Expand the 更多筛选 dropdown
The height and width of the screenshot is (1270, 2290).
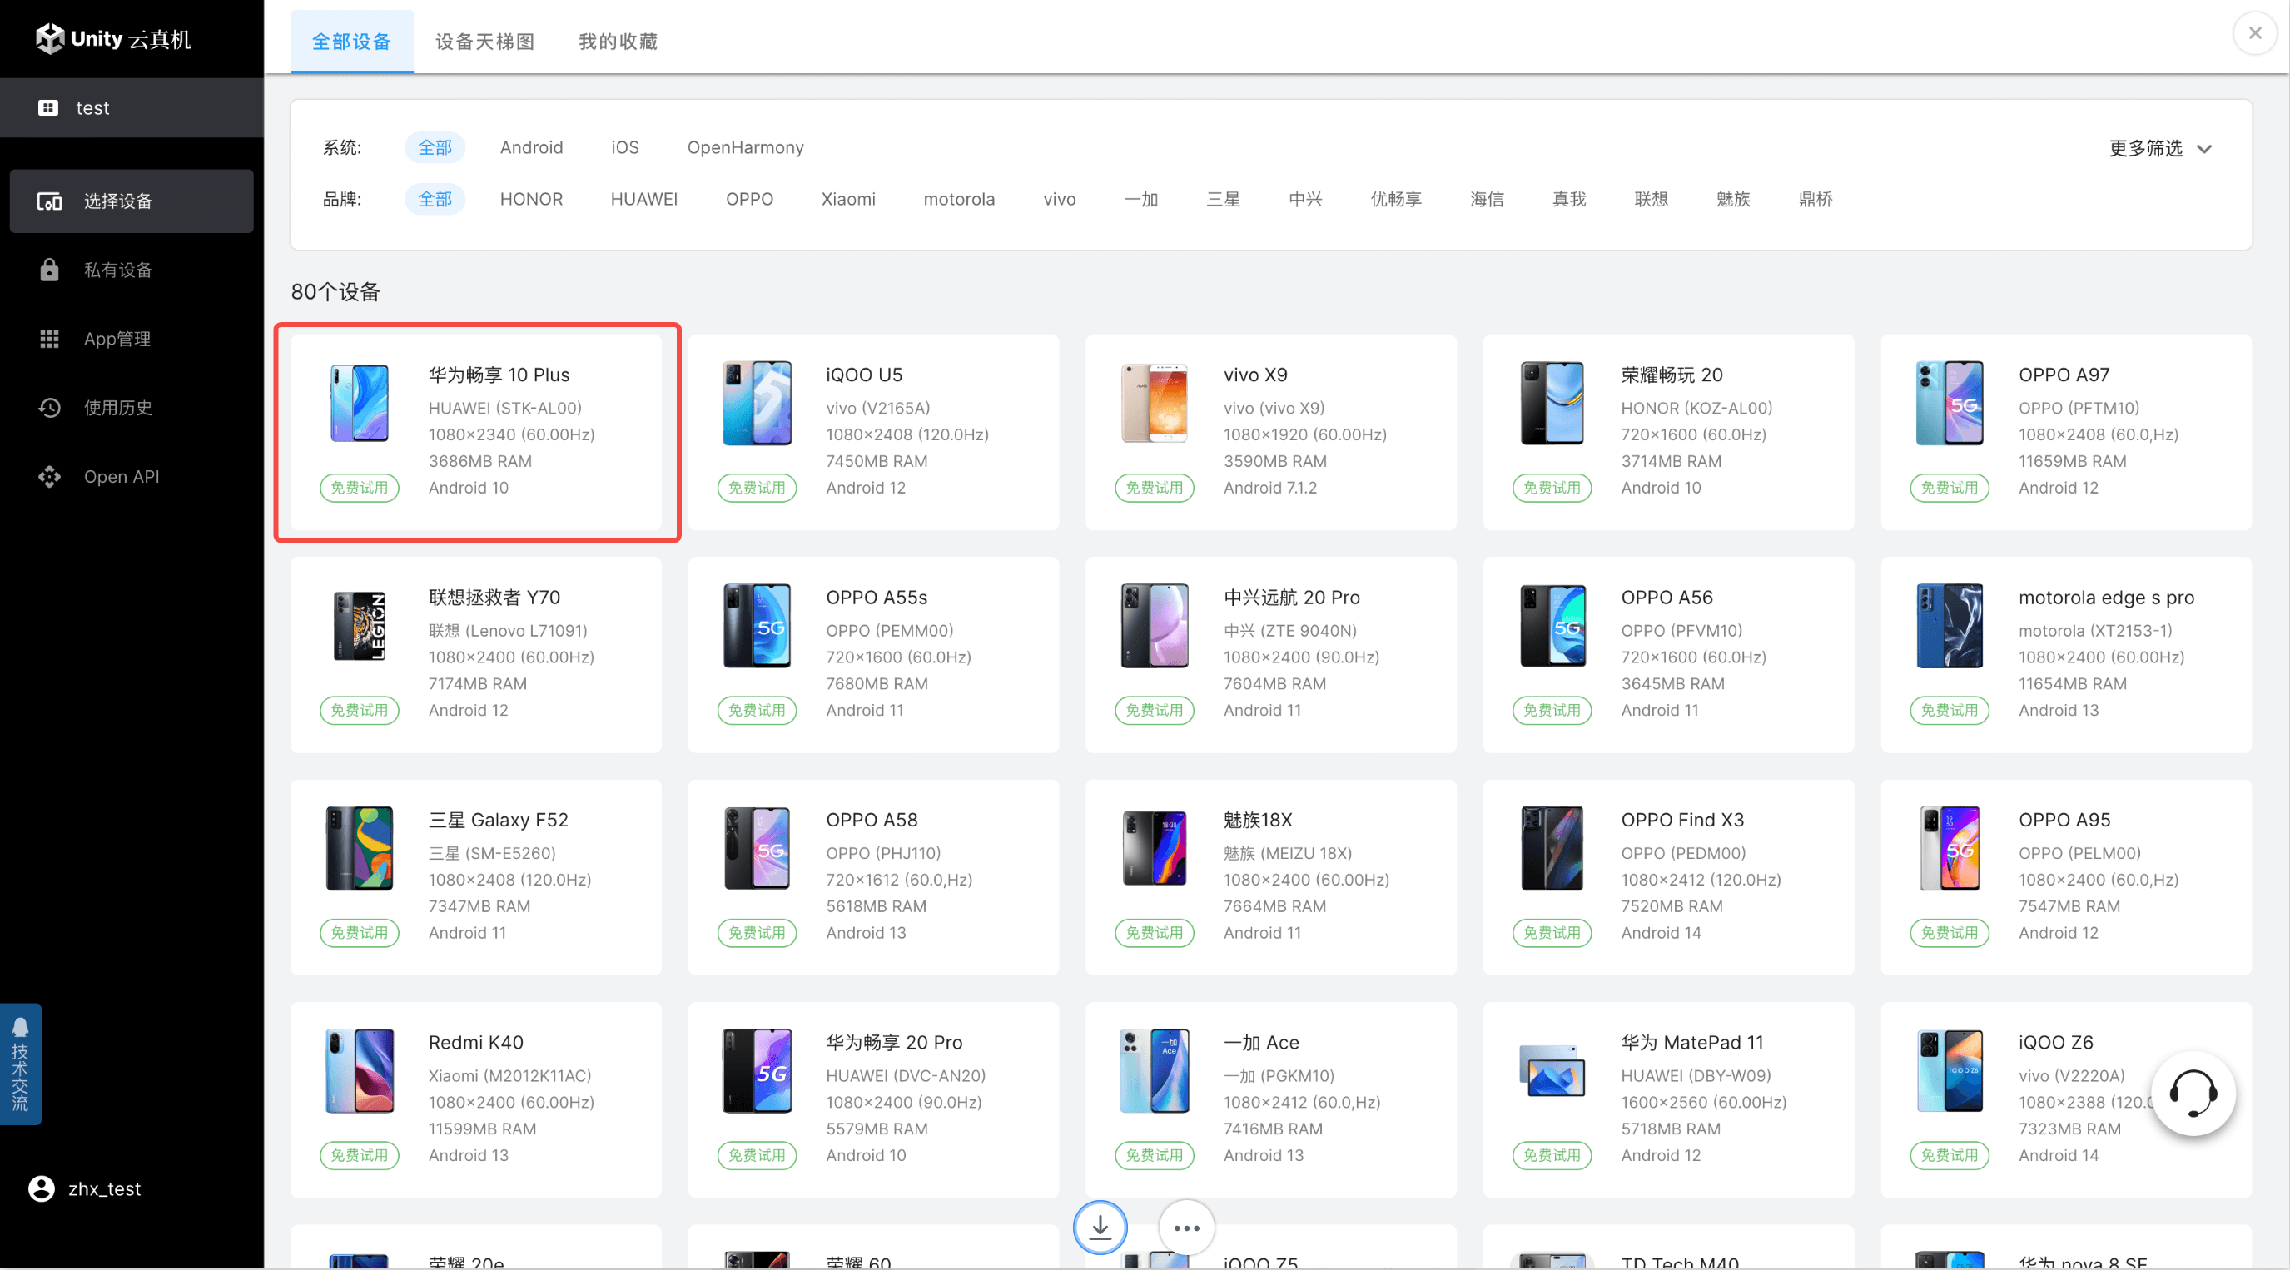coord(2145,148)
